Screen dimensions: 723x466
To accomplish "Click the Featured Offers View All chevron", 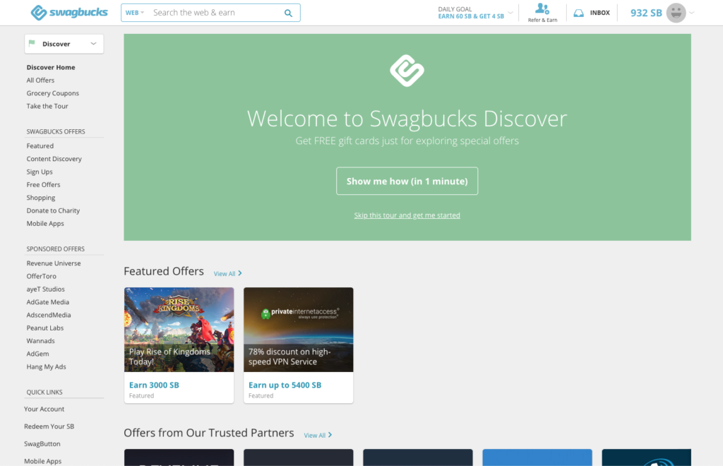I will click(240, 273).
